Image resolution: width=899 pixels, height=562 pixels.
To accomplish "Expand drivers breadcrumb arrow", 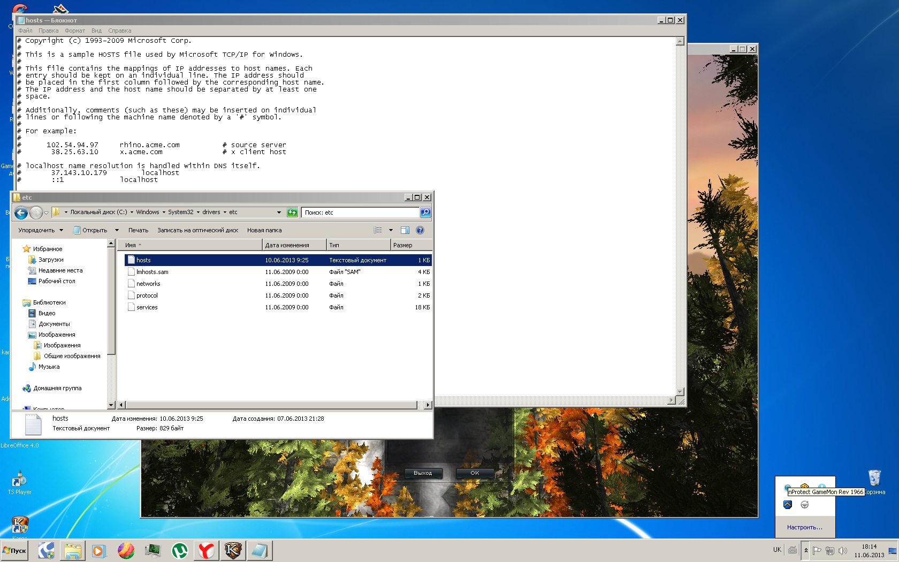I will [225, 212].
